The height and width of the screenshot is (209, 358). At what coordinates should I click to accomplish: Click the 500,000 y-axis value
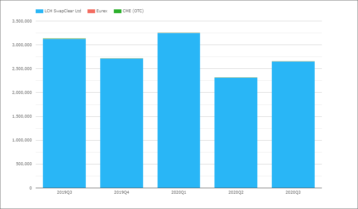pyautogui.click(x=24, y=164)
